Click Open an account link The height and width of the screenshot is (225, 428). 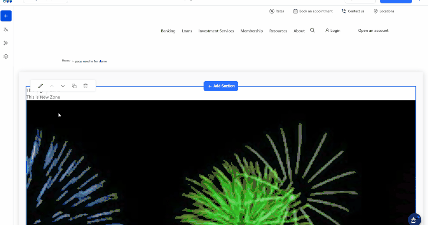(373, 31)
